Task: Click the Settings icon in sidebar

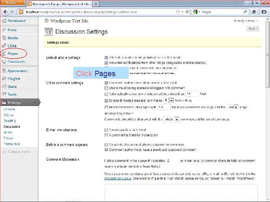Action: pos(4,102)
